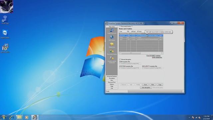Click the Save button

tap(145, 85)
